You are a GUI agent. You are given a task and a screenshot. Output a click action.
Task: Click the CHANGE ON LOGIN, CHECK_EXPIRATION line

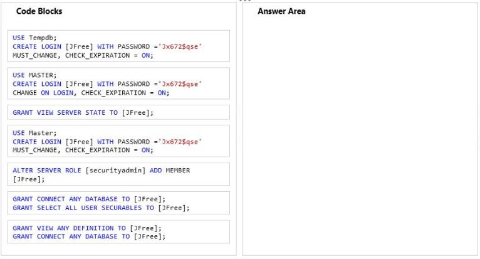91,93
